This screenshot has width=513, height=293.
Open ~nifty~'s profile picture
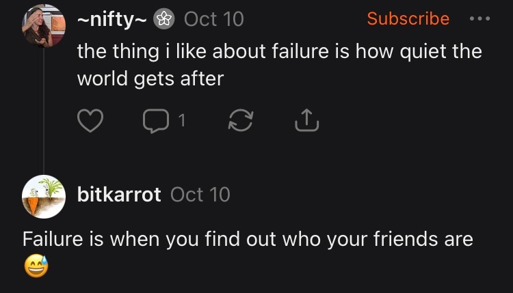pos(43,27)
